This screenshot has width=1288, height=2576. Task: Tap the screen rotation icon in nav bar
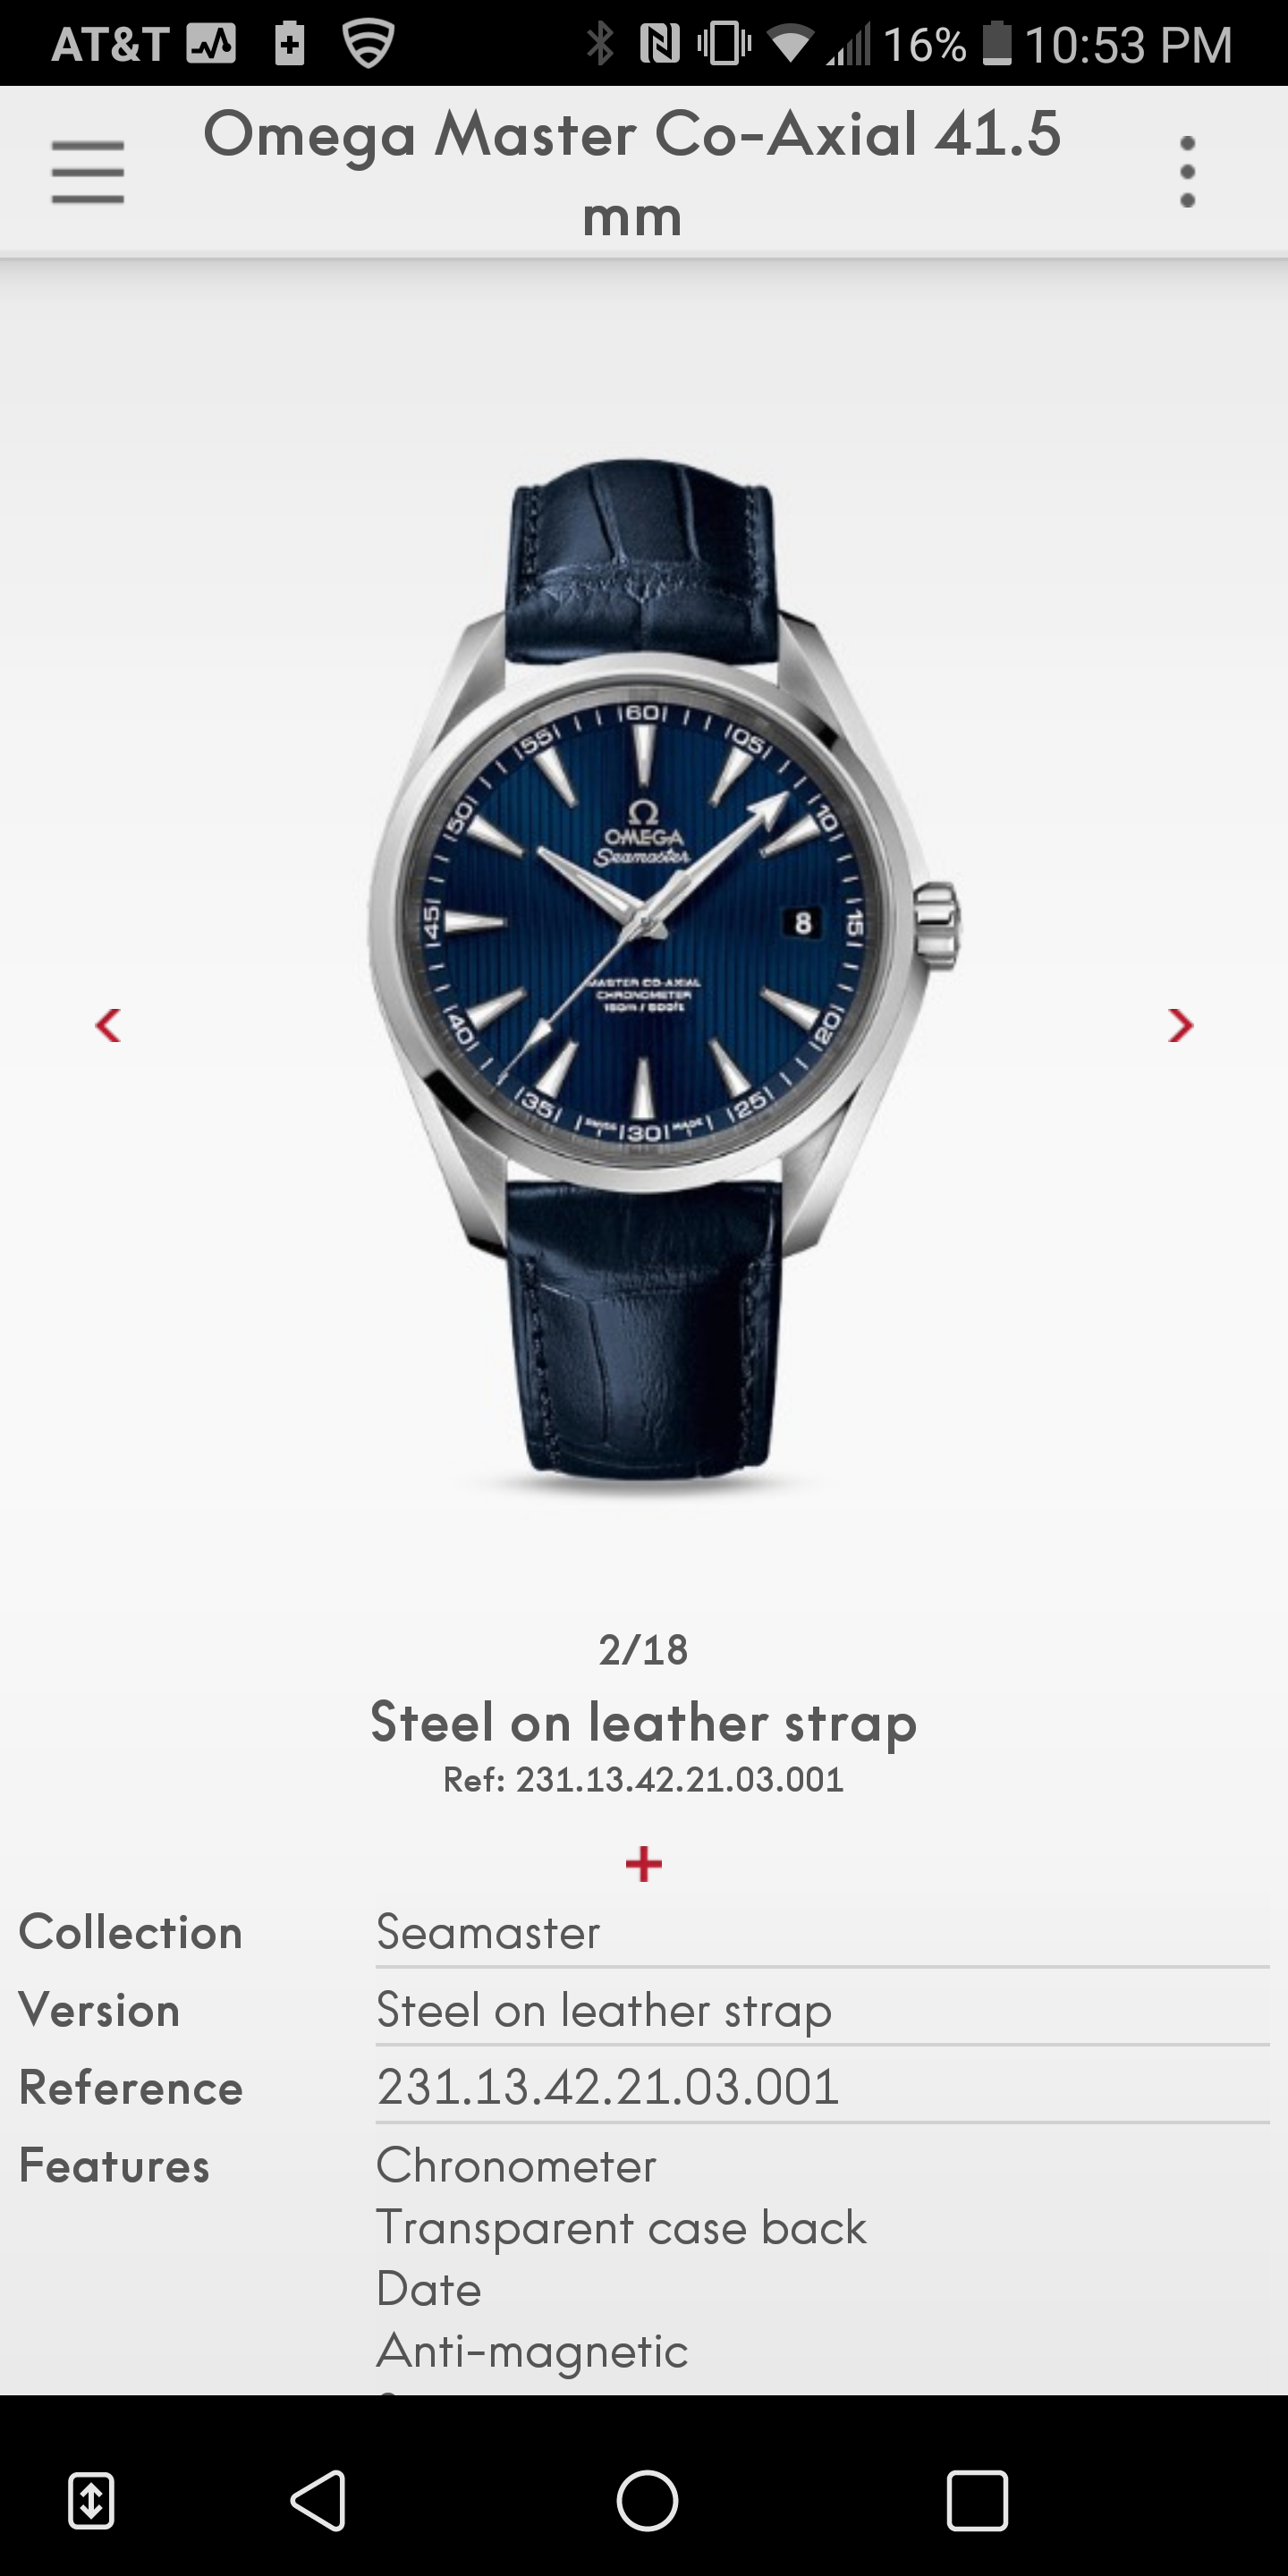coord(91,2501)
